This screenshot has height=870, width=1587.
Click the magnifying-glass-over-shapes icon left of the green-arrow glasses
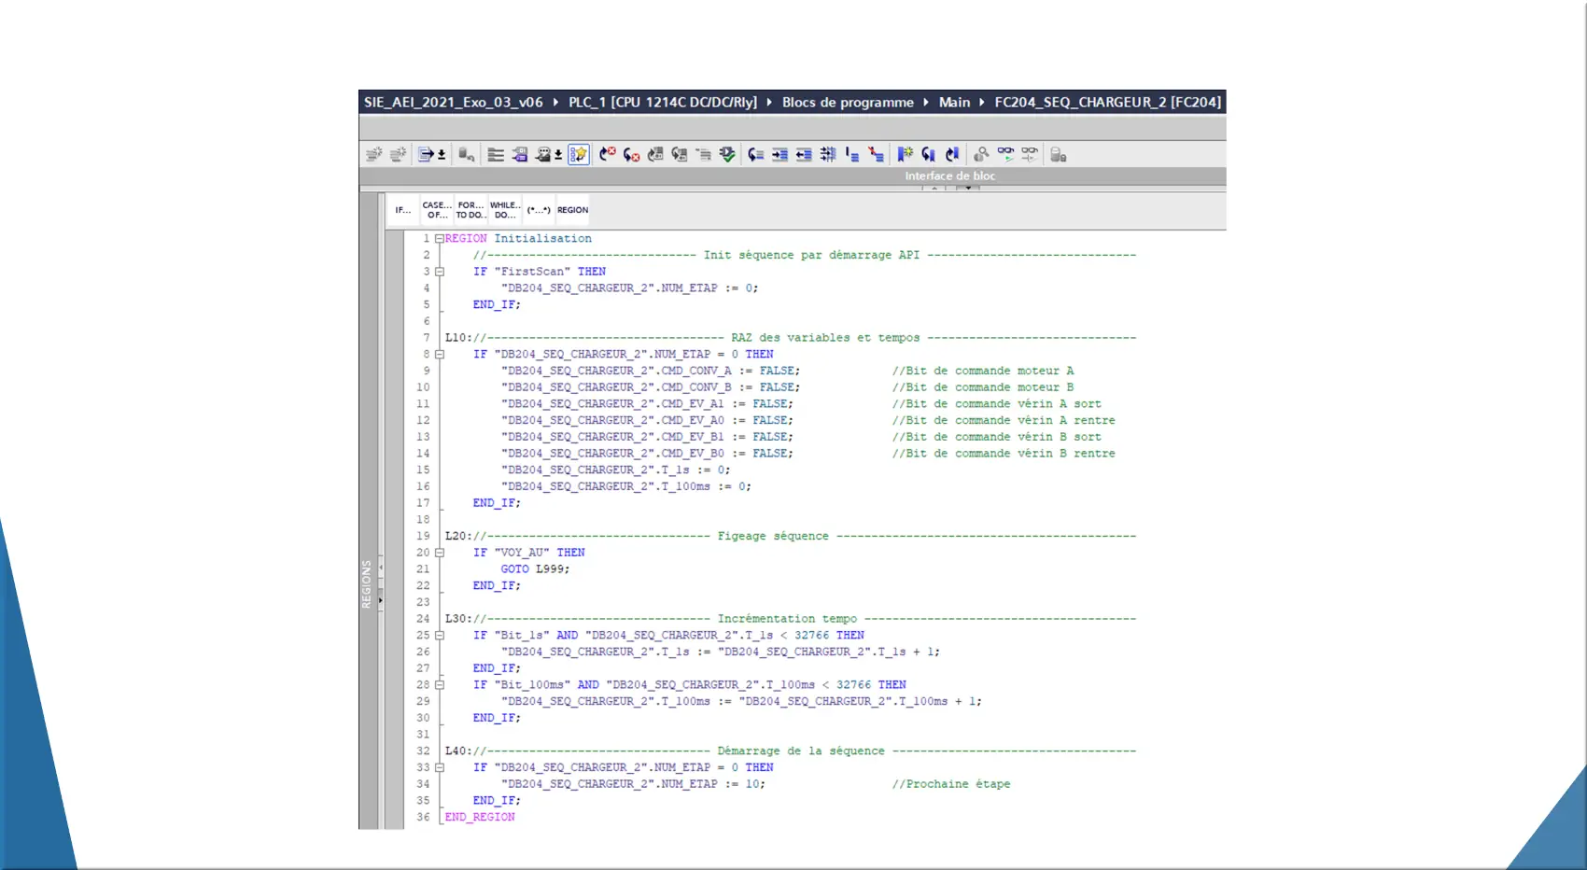tap(981, 155)
